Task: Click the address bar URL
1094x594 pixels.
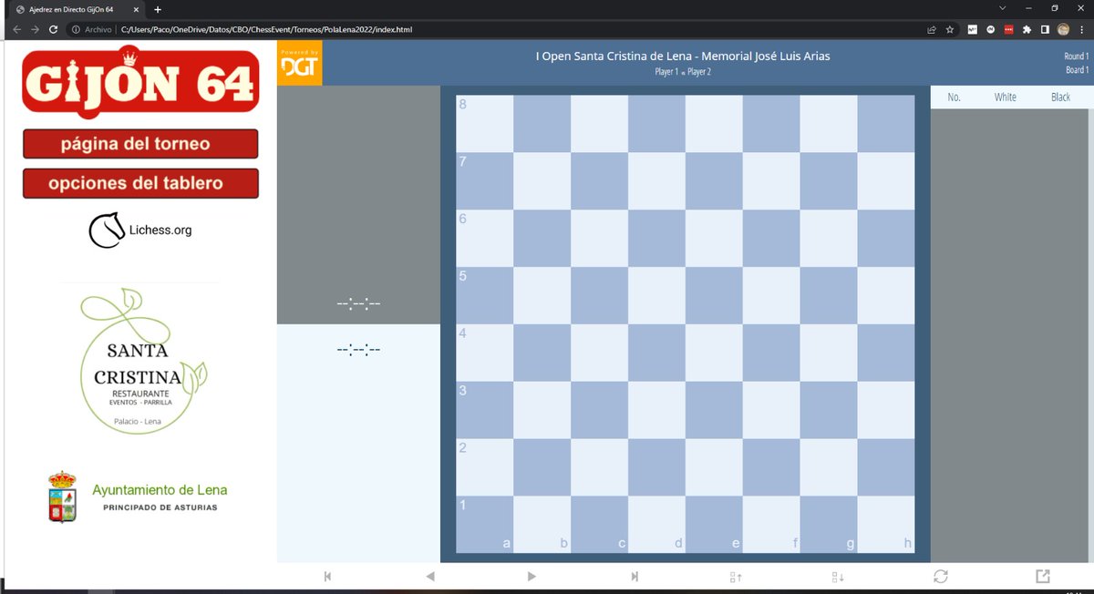Action: click(266, 29)
